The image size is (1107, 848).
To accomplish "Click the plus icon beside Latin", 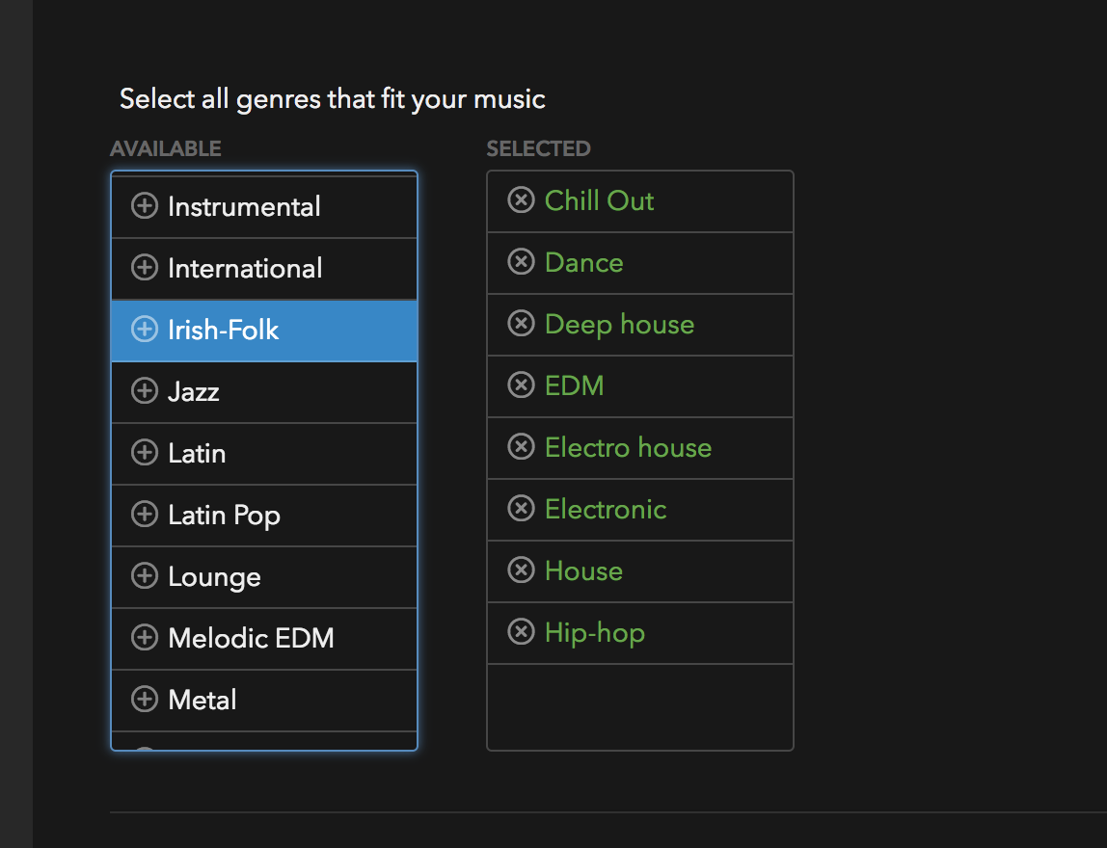I will 145,452.
